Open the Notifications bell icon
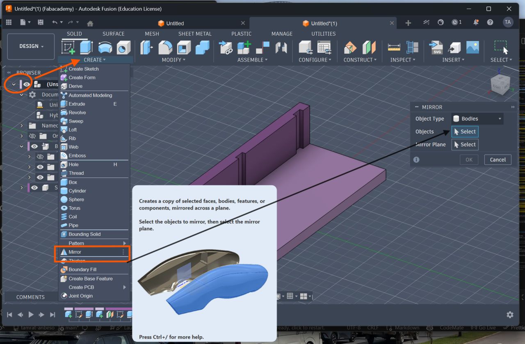Image resolution: width=525 pixels, height=344 pixels. [x=476, y=23]
